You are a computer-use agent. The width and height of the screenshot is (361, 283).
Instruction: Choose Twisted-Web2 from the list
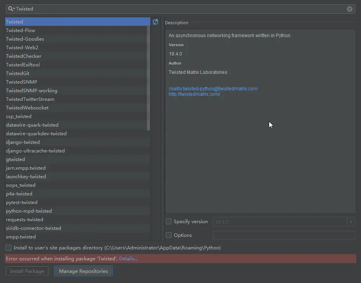pyautogui.click(x=78, y=47)
